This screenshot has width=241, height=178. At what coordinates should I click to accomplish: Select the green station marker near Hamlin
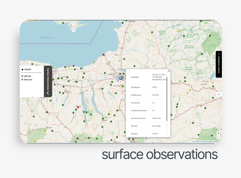pos(32,64)
